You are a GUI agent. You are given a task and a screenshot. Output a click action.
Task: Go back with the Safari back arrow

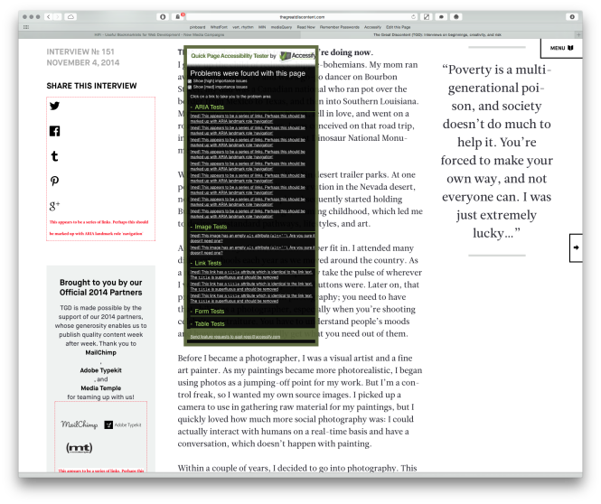(48, 17)
